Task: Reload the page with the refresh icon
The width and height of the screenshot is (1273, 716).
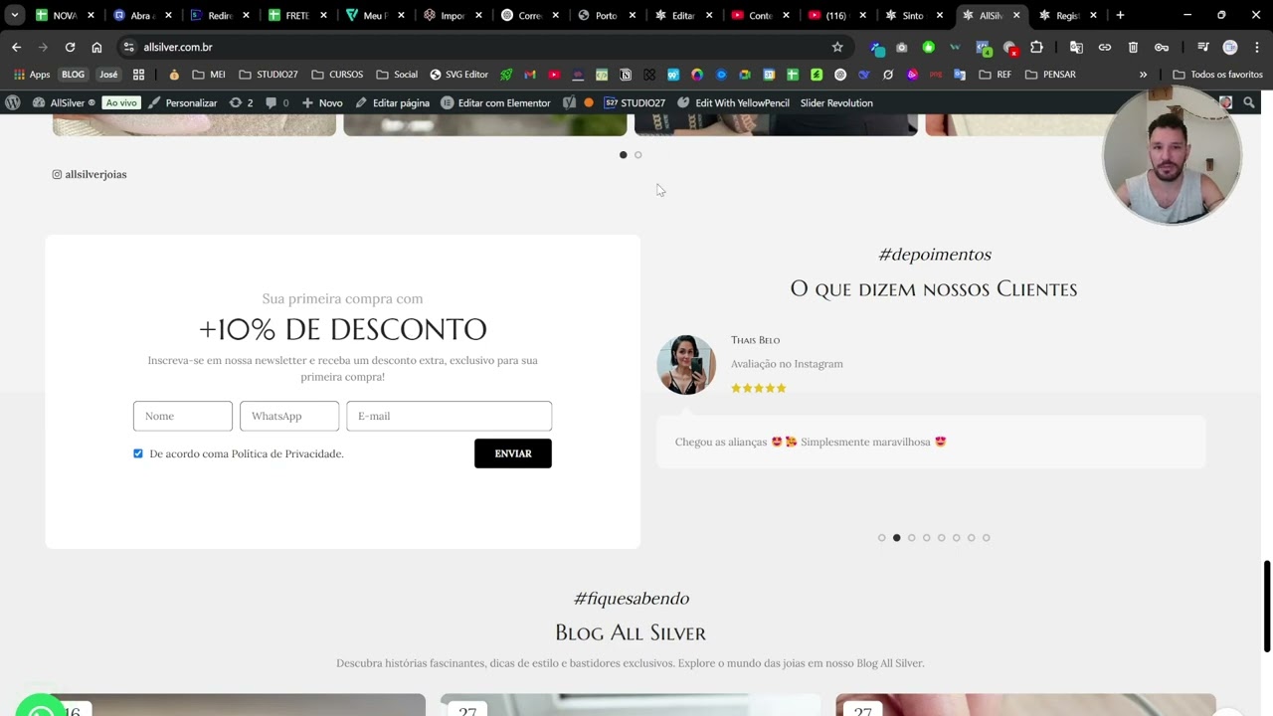Action: coord(70,47)
